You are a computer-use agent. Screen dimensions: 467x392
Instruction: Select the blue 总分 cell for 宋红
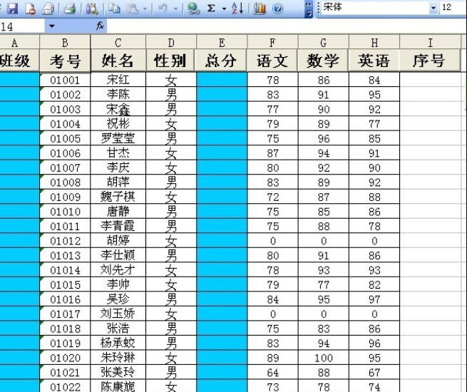coord(222,80)
